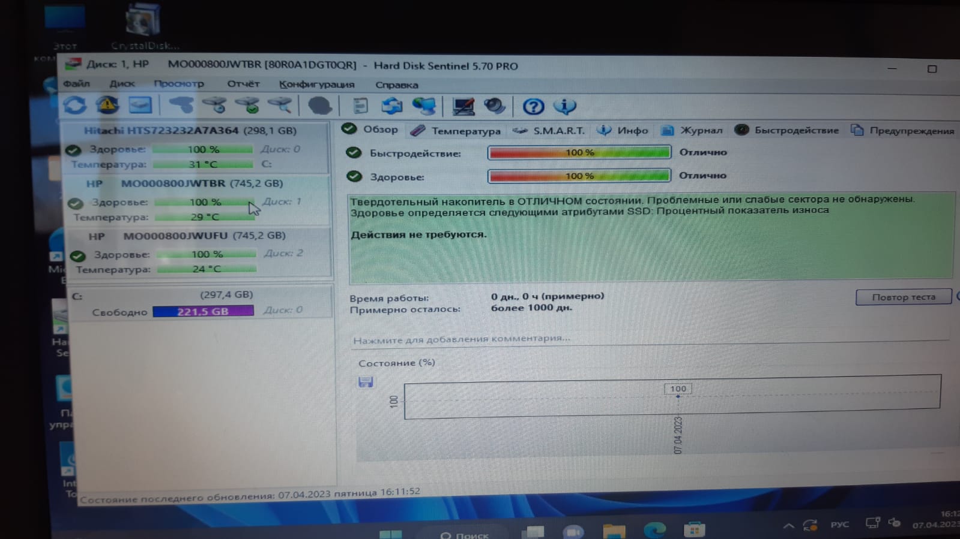Click the MO000800JWUFU temperature 24 °C bar
The image size is (960, 539).
tap(207, 269)
